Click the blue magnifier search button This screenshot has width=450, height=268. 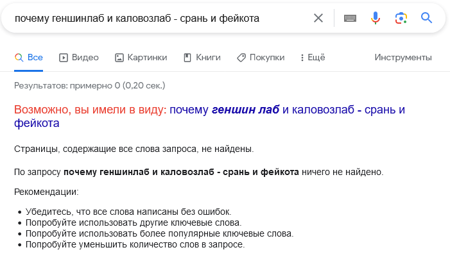(x=427, y=18)
